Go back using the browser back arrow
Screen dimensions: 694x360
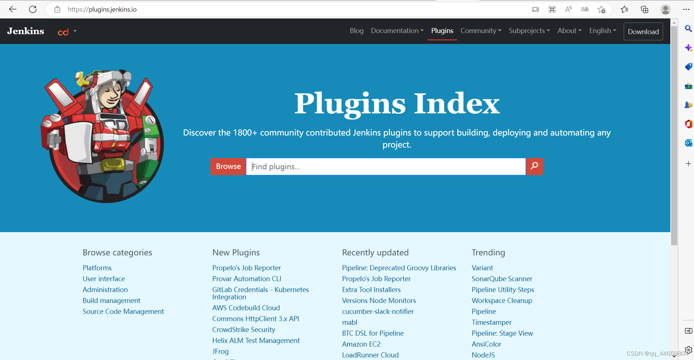[13, 9]
